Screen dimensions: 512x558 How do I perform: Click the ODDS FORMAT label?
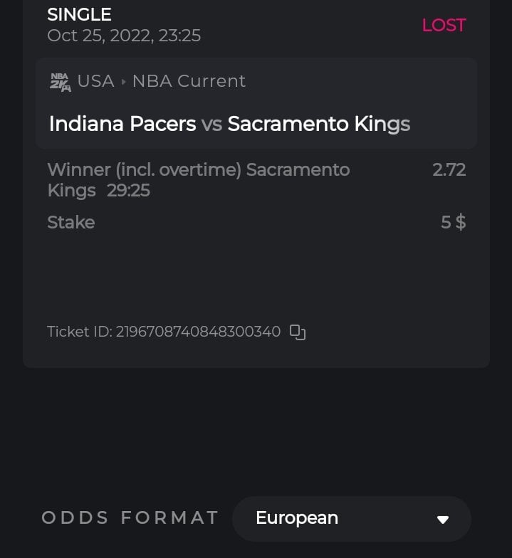pyautogui.click(x=130, y=518)
